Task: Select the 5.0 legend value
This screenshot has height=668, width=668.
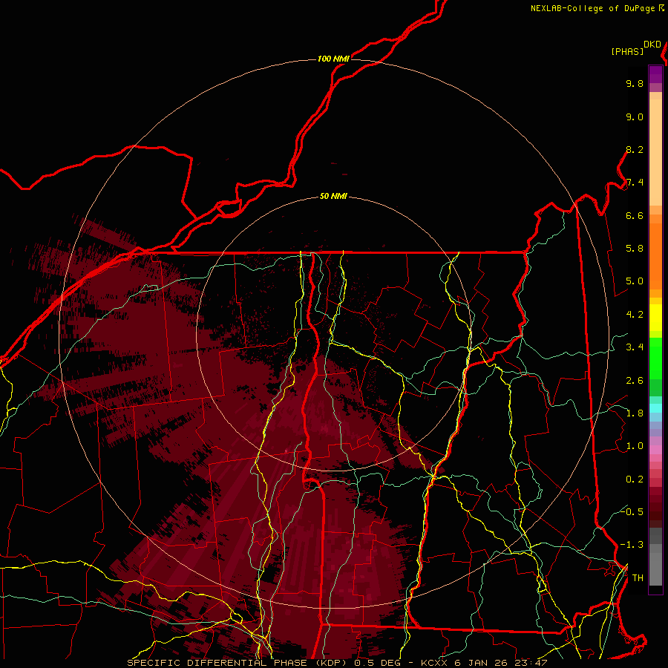Action: click(x=635, y=281)
